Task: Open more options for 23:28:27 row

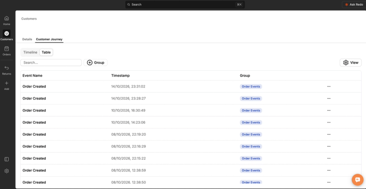Action: (328, 98)
